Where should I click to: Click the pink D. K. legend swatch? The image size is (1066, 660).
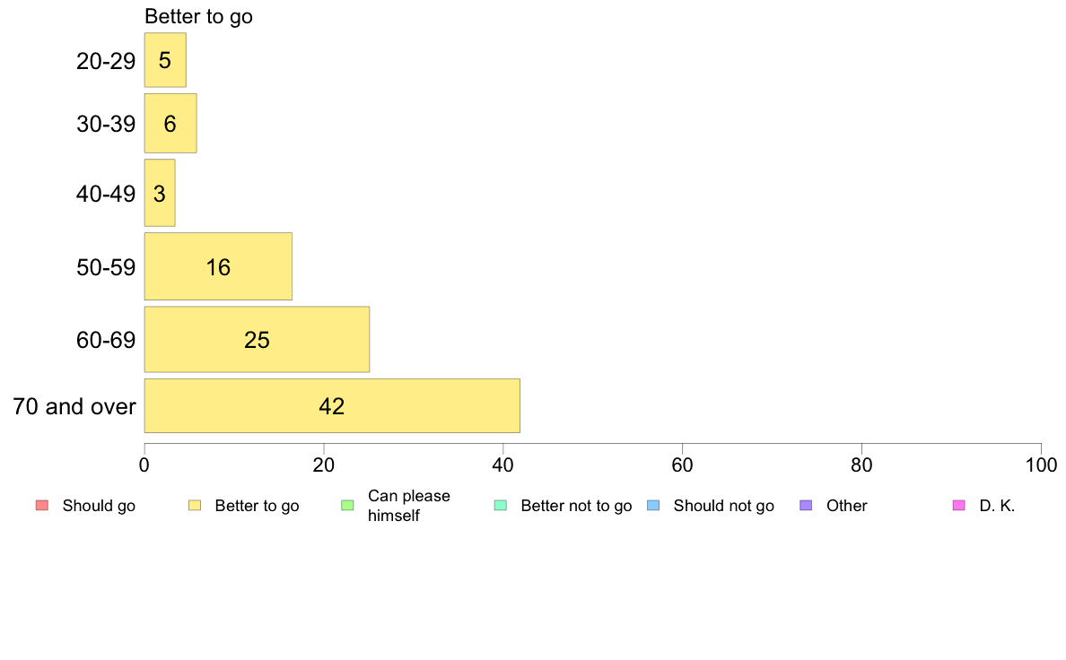tap(959, 505)
